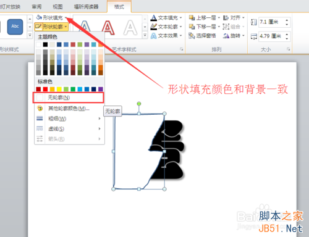
Task: Click the Rotate icon
Action: [226, 36]
